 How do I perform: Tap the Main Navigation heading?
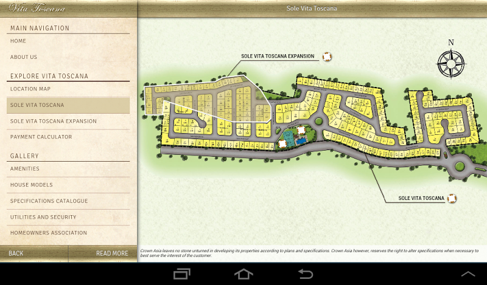click(x=40, y=28)
